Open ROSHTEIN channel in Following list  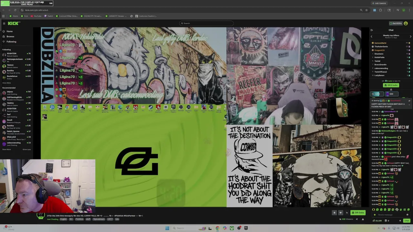[16, 54]
